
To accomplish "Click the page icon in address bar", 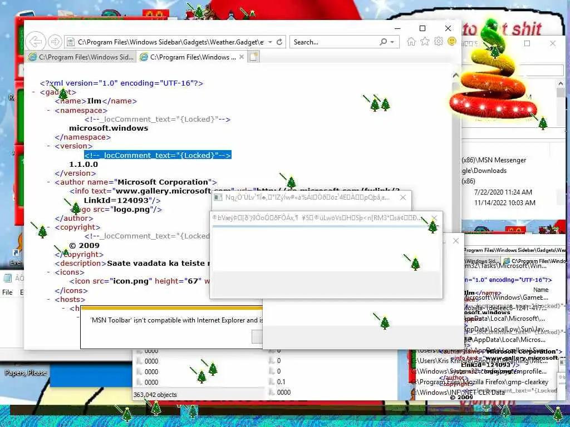I will (x=71, y=42).
